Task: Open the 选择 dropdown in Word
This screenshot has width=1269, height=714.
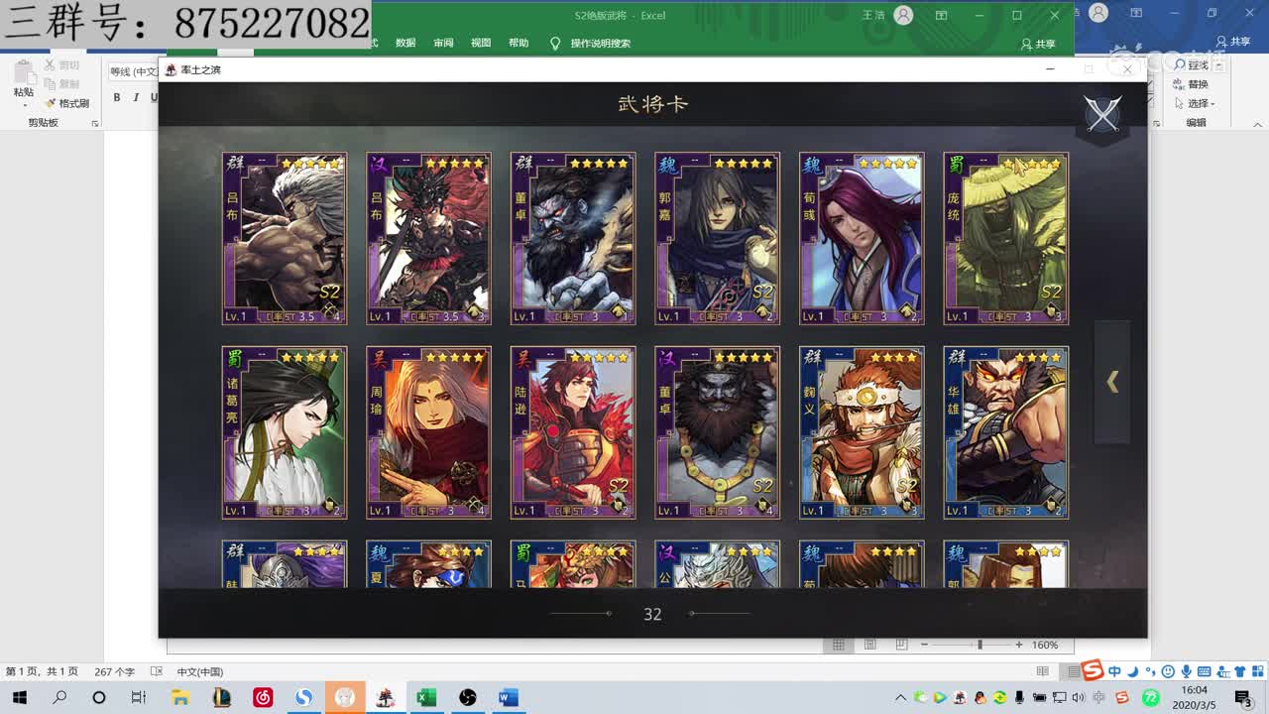Action: 1195,103
